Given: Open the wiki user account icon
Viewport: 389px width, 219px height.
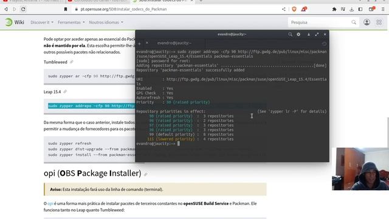Looking at the screenshot, I should (367, 23).
